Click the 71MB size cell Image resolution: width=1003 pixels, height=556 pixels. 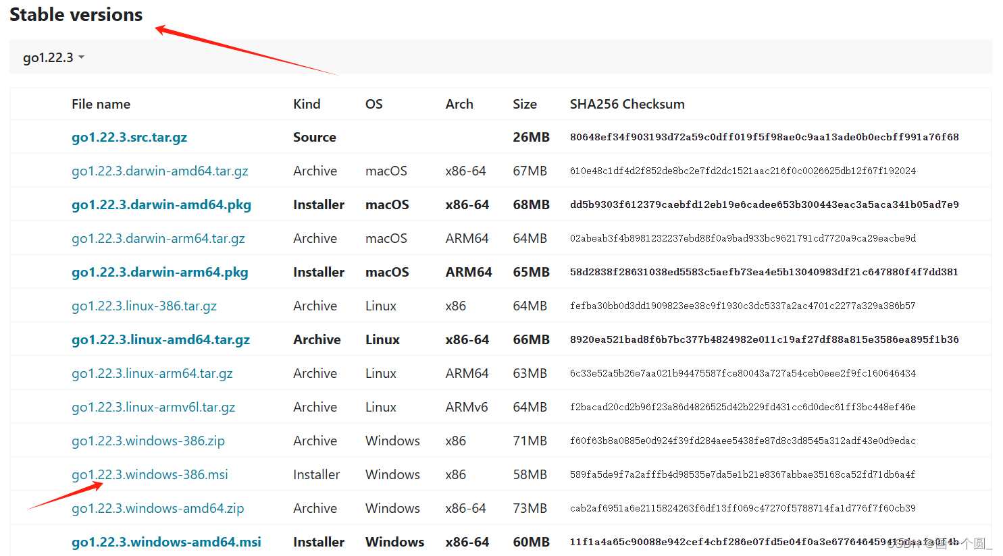(x=530, y=441)
